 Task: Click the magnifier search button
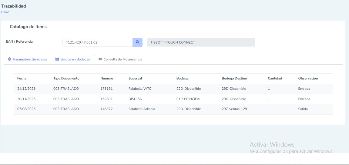pos(137,42)
